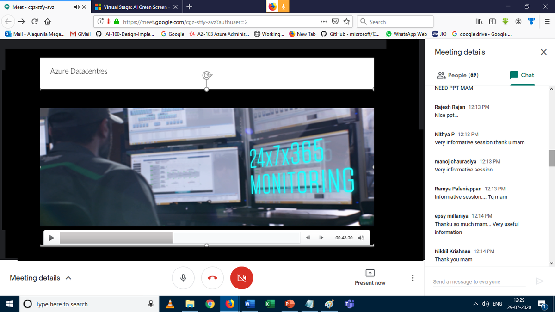The image size is (555, 312).
Task: Toggle the Firefox sidebar view
Action: point(492,22)
